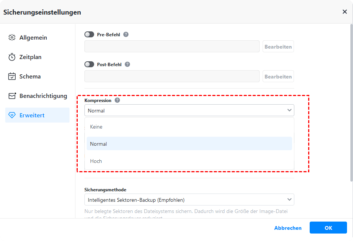Click the Zeitplan stopwatch icon
Screen dimensions: 353x241
point(12,57)
